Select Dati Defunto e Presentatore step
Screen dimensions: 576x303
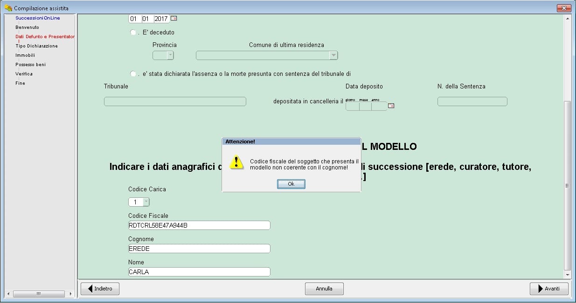click(x=45, y=36)
